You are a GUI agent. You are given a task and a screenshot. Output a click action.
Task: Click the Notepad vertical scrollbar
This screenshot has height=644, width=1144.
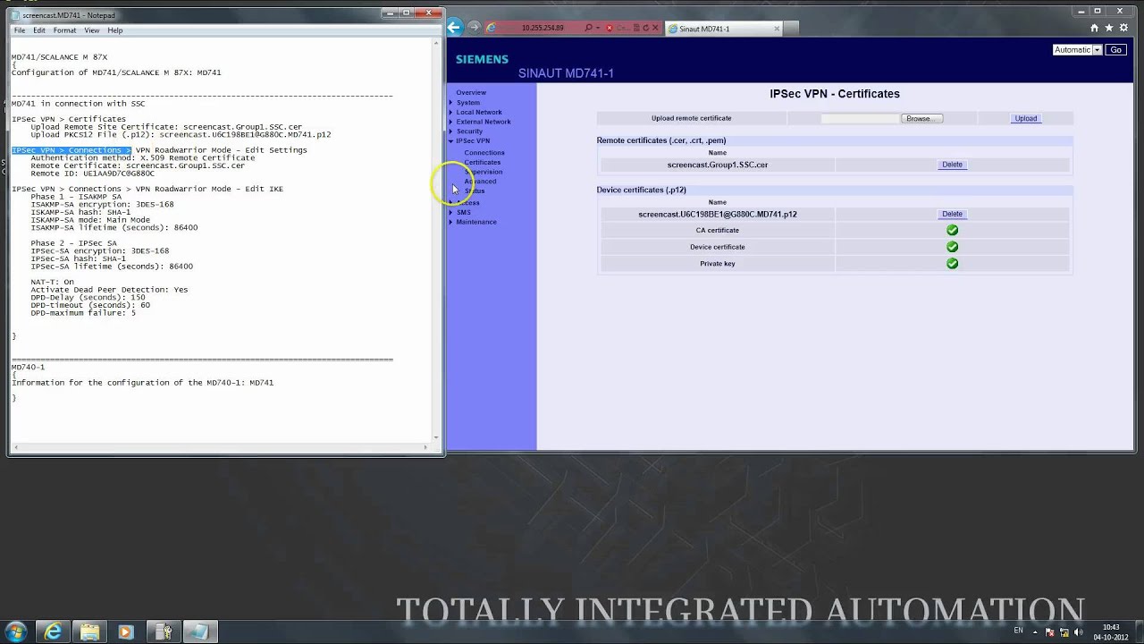coord(436,239)
